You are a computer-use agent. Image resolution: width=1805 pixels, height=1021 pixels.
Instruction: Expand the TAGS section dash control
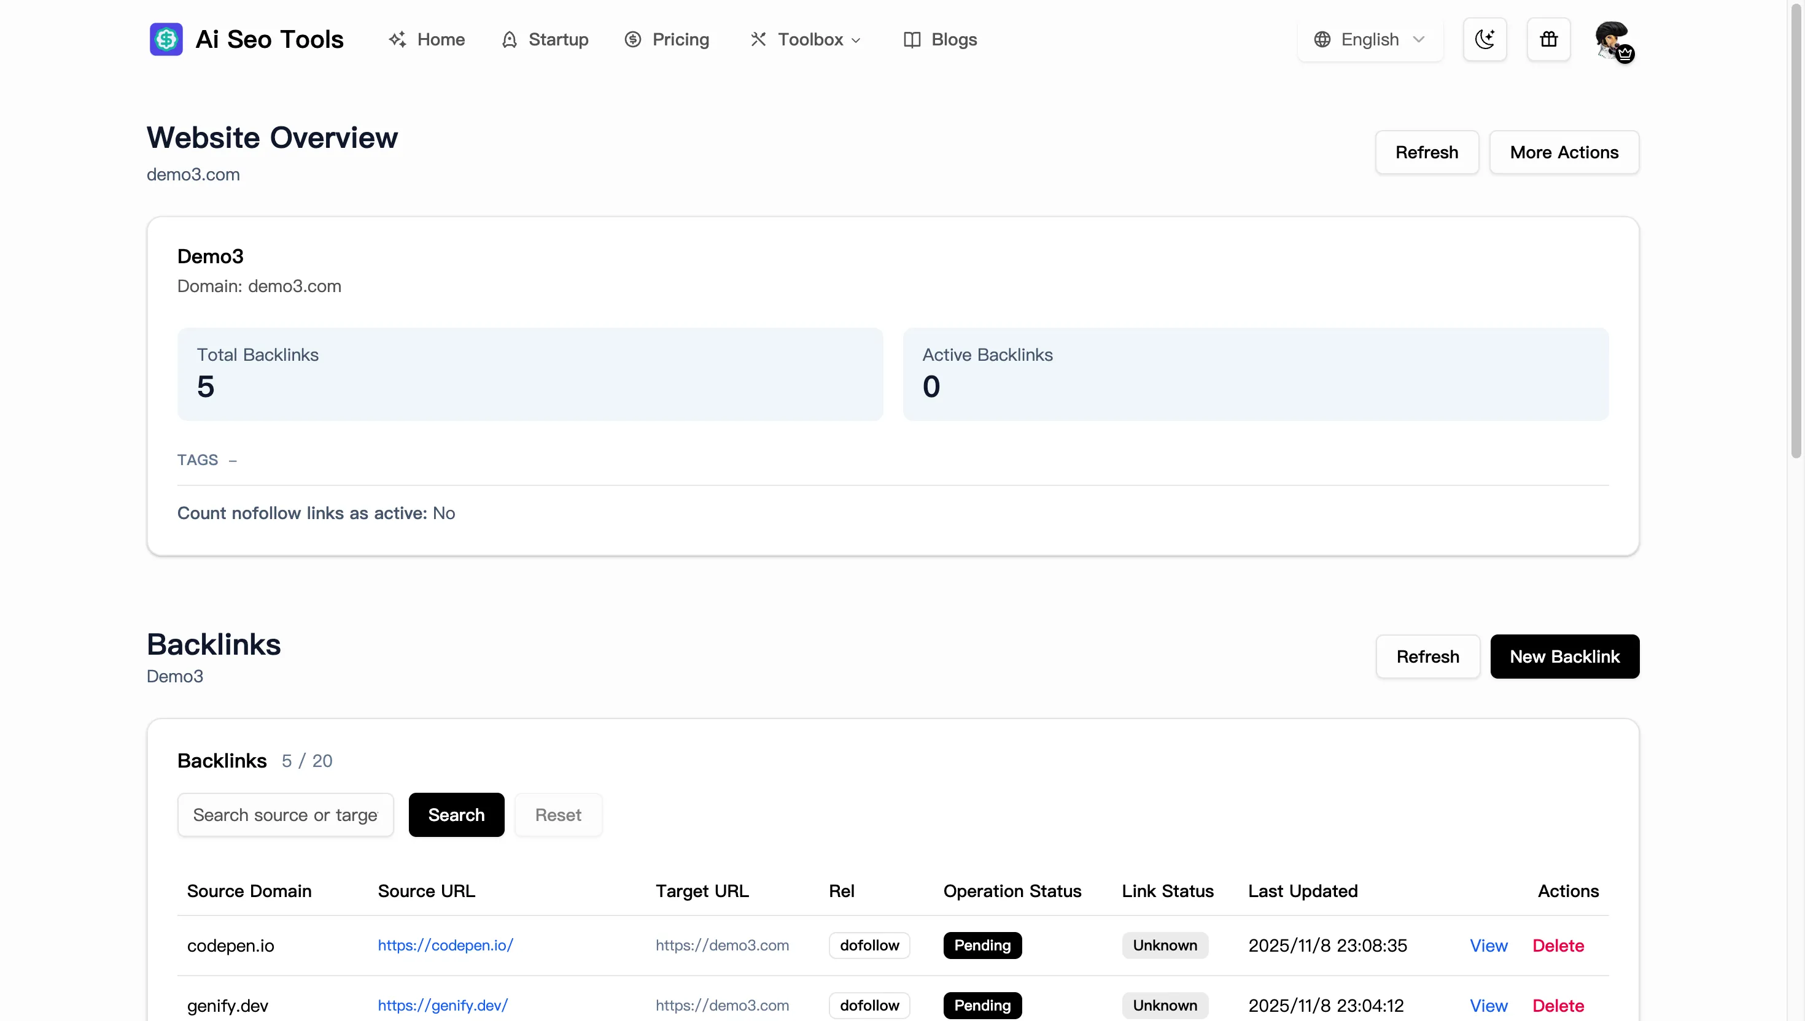(x=232, y=460)
